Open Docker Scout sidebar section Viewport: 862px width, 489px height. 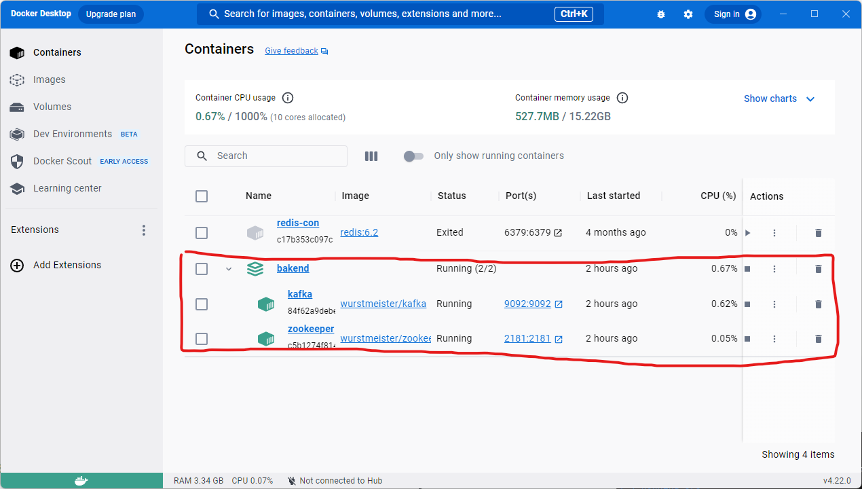(81, 161)
